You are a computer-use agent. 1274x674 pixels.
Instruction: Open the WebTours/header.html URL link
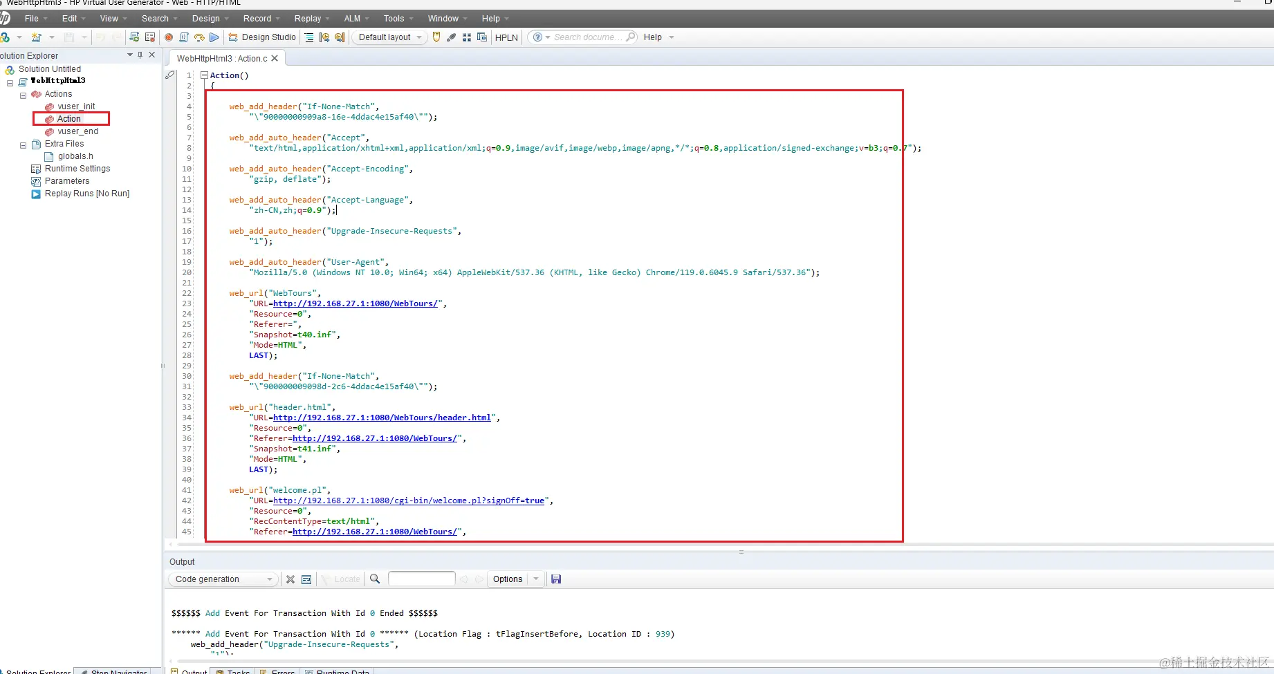click(x=382, y=418)
